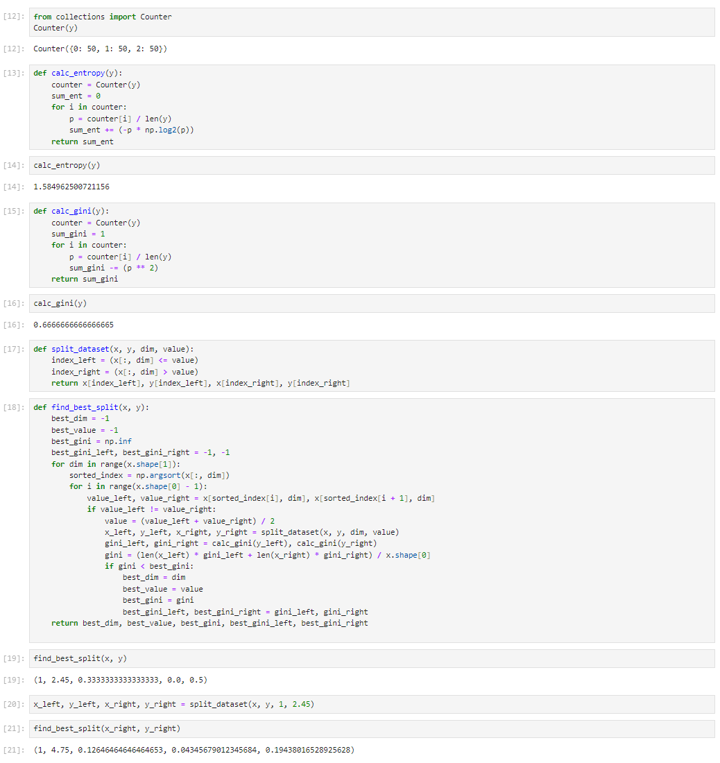Click the calc_entropy(y) call cell
This screenshot has width=720, height=763.
pyautogui.click(x=372, y=166)
